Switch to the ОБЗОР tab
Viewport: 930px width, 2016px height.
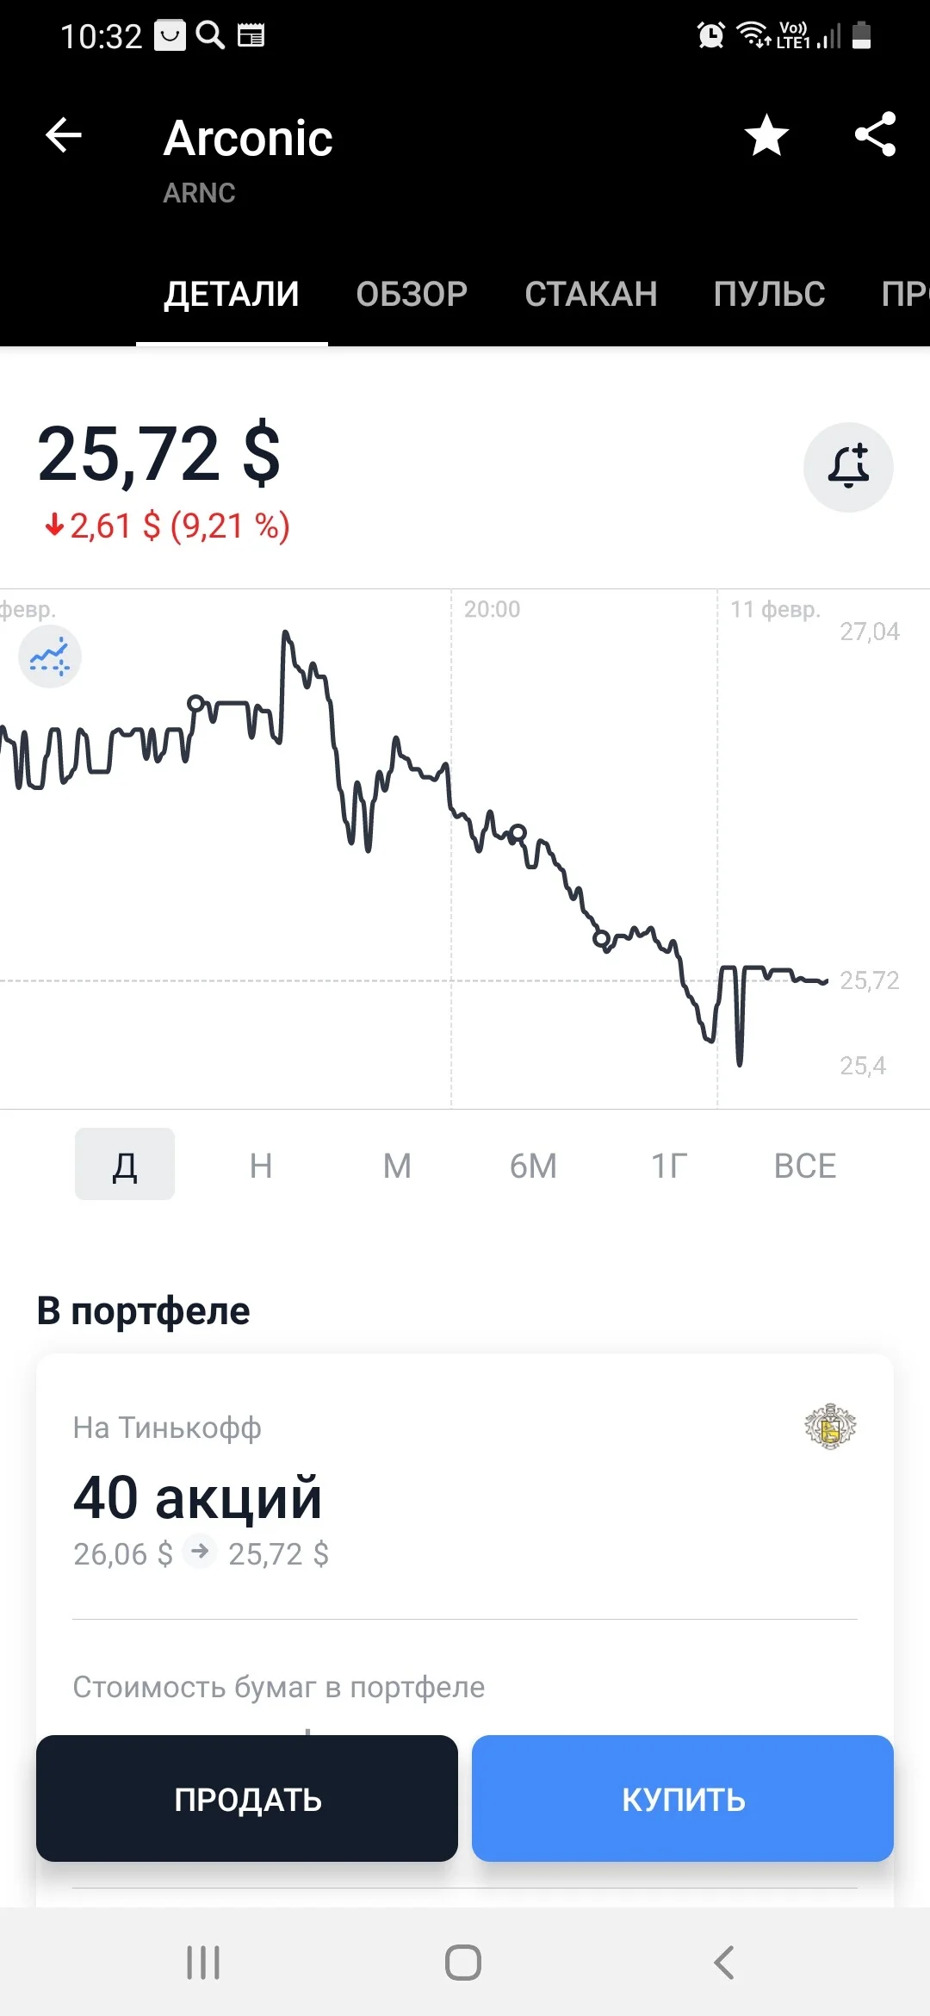pyautogui.click(x=412, y=295)
